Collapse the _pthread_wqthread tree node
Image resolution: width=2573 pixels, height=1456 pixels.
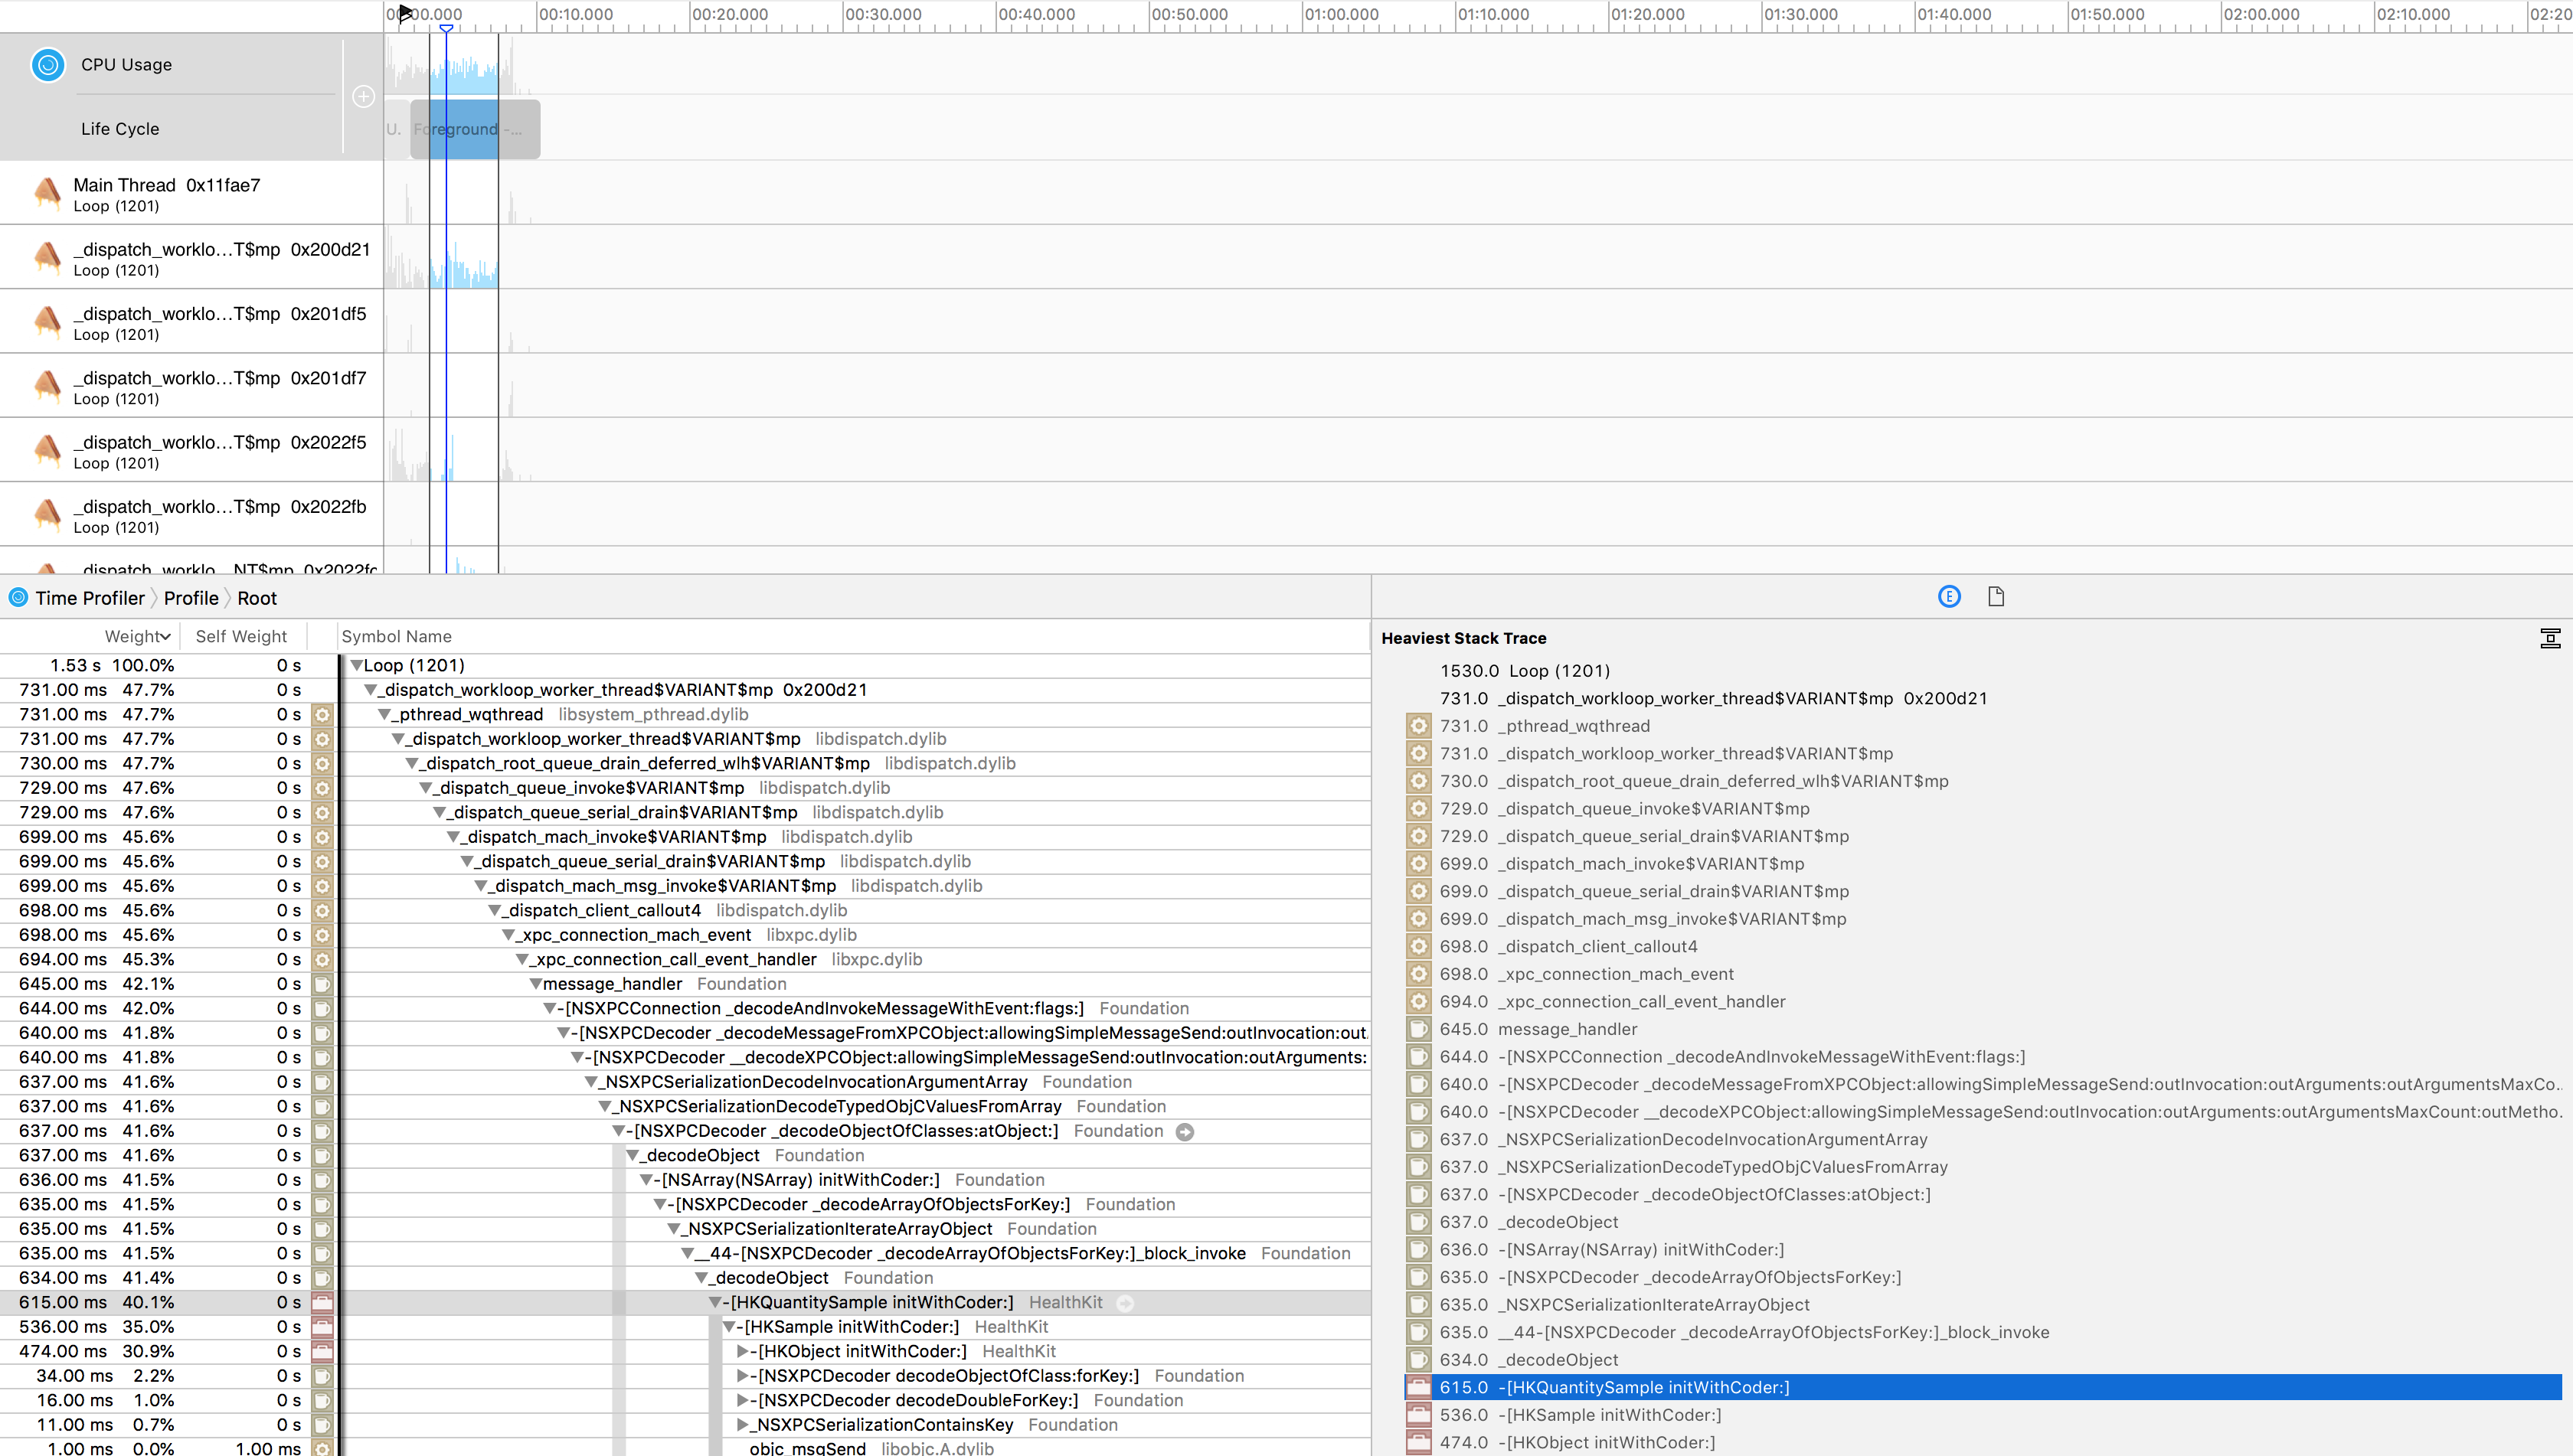pos(384,715)
